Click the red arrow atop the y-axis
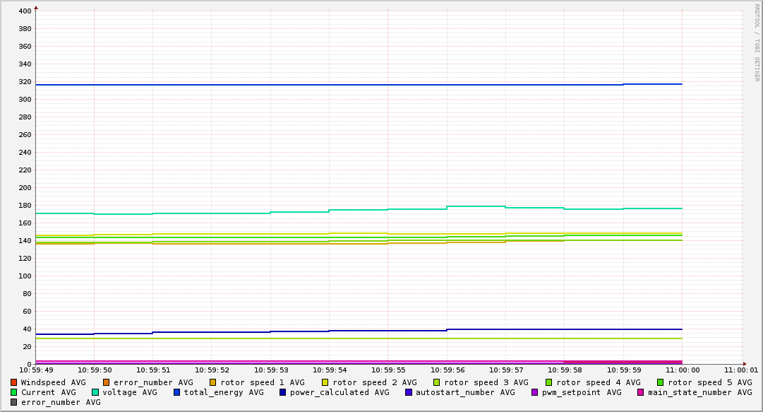763x412 pixels. 36,7
